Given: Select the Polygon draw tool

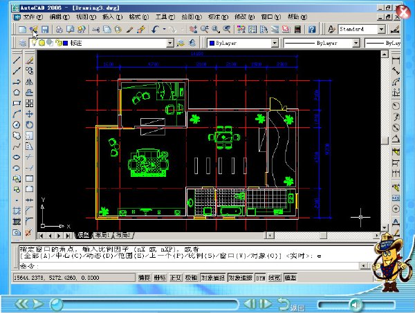Looking at the screenshot, I should click(17, 93).
